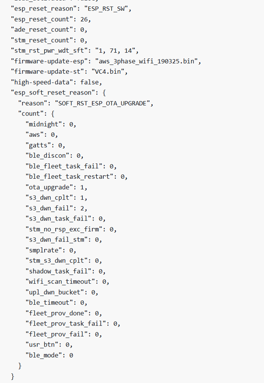Click the "stm_no_rsp_exc_firm" key
This screenshot has height=383, width=264.
(x=64, y=229)
